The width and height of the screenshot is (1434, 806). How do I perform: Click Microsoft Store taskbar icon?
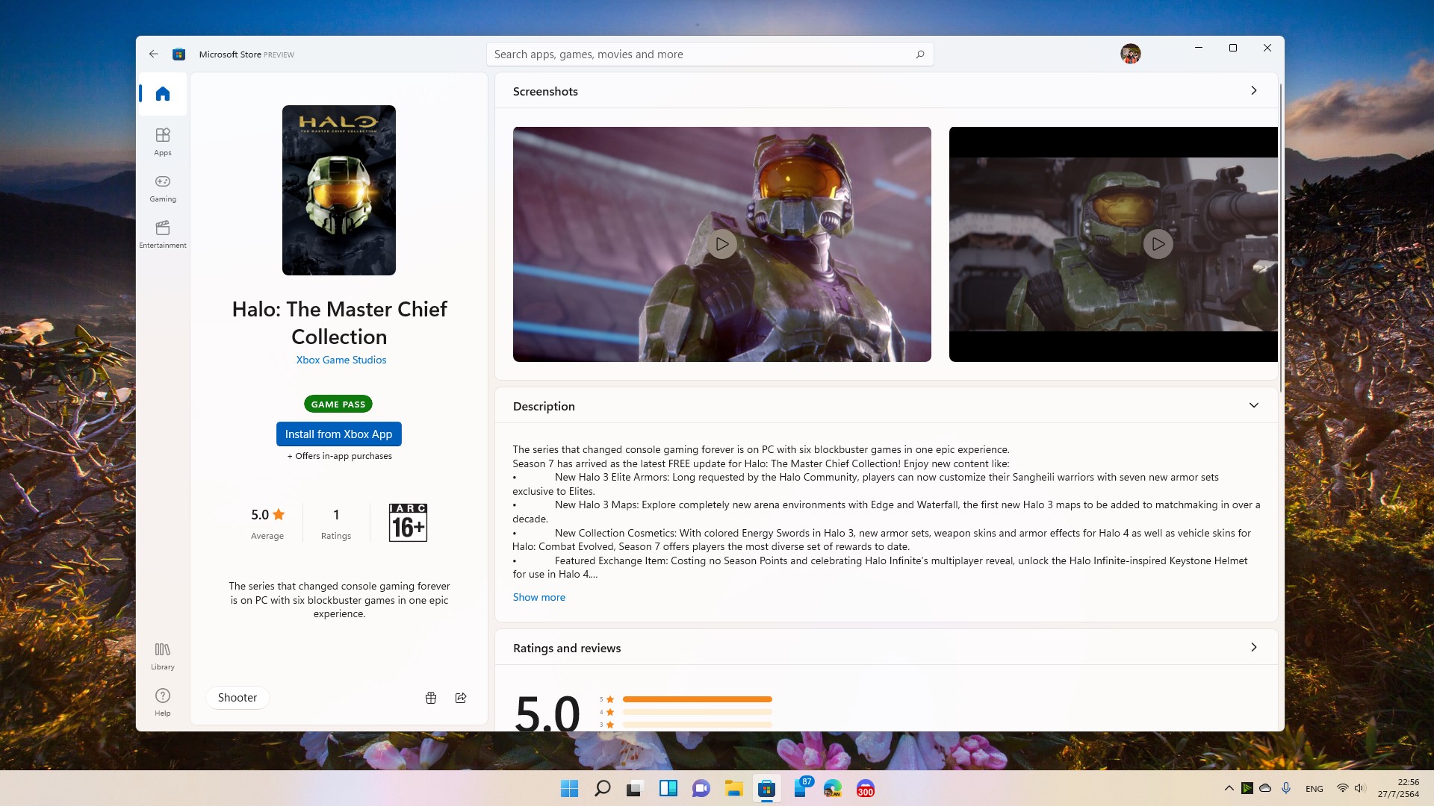point(766,789)
